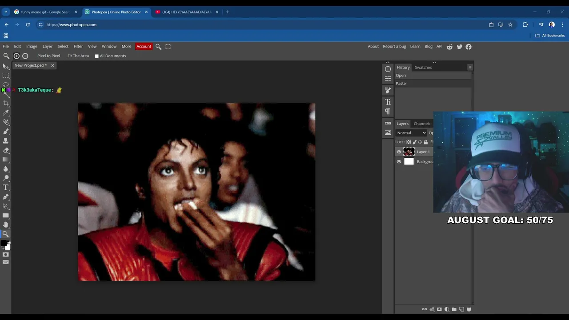Open Photopea Reddit link icon
The width and height of the screenshot is (569, 320).
point(449,47)
